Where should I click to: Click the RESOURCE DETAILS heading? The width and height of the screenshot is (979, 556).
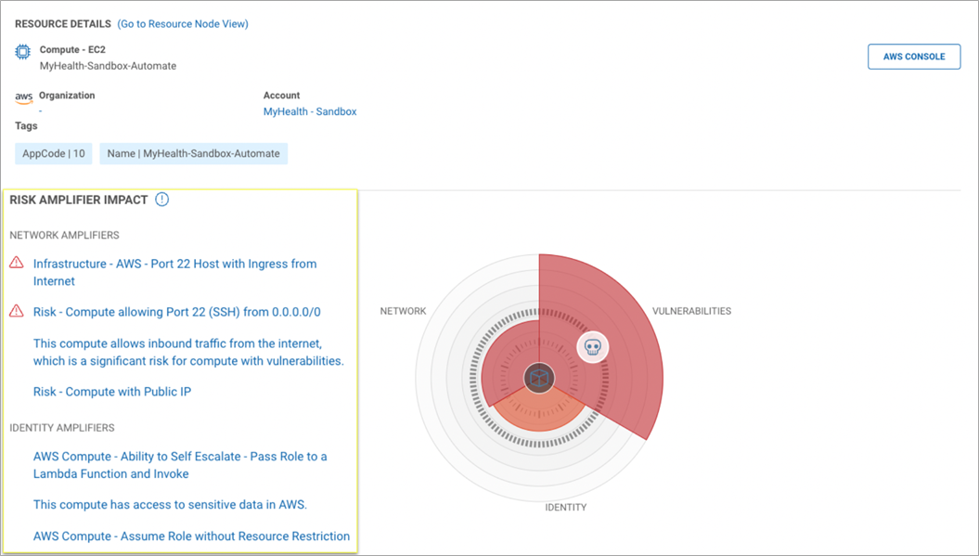[x=63, y=24]
